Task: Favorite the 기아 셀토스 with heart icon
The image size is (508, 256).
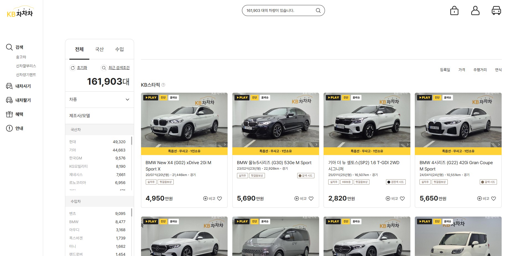Action: click(x=402, y=199)
